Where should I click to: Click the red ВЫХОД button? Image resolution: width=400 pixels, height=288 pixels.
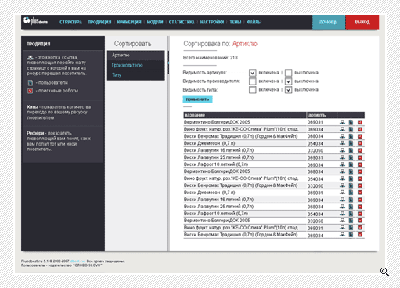click(x=362, y=22)
